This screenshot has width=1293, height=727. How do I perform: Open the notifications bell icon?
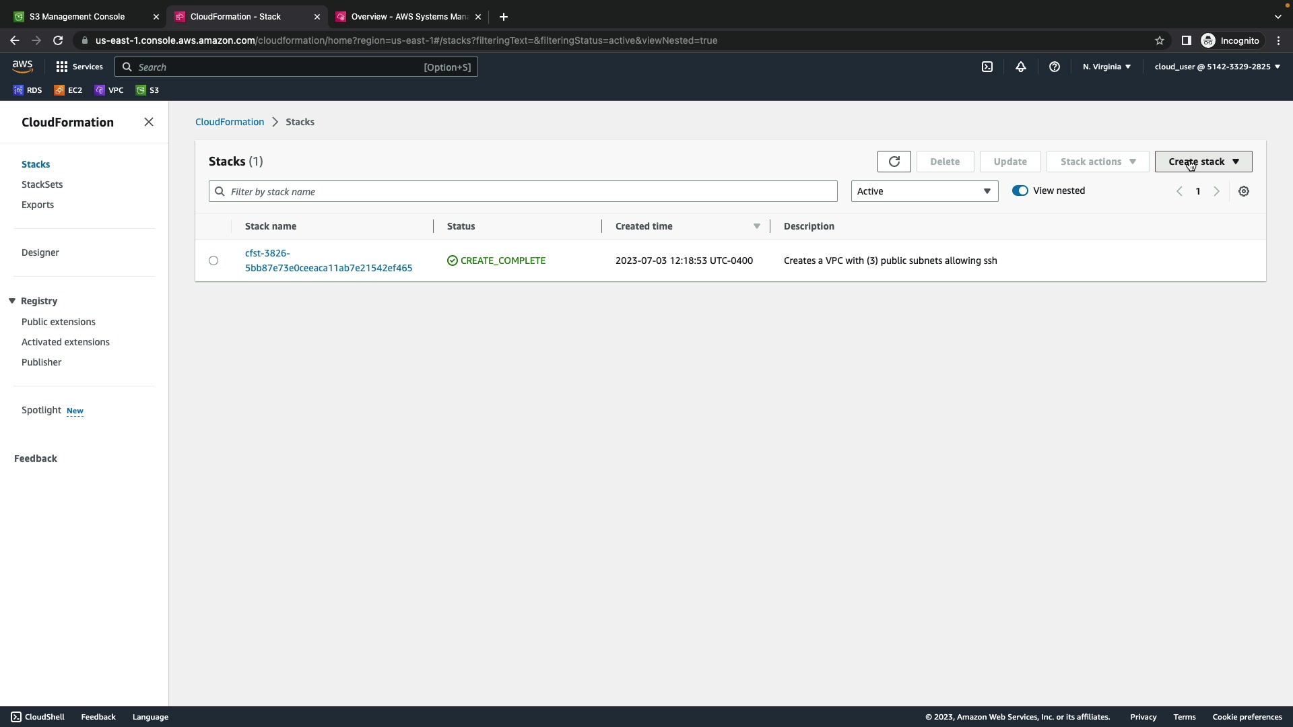pos(1020,67)
